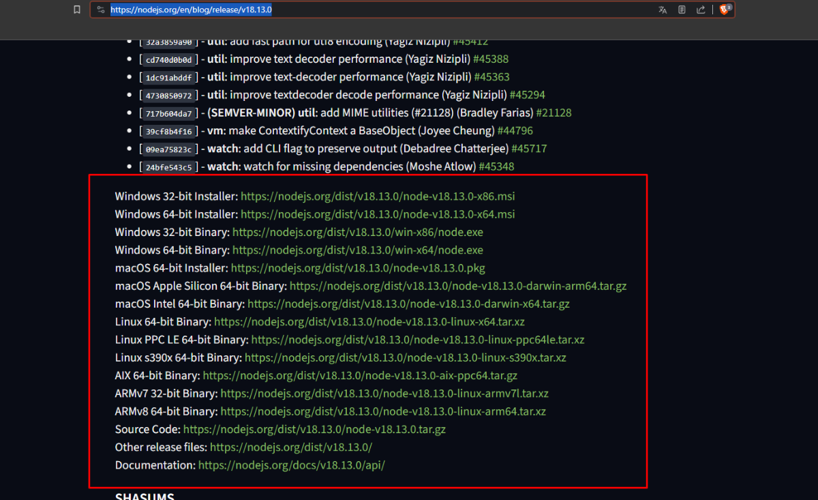Open Brave Shields lion icon

(725, 10)
